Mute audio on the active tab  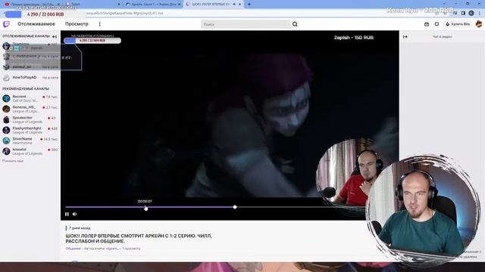coord(234,5)
